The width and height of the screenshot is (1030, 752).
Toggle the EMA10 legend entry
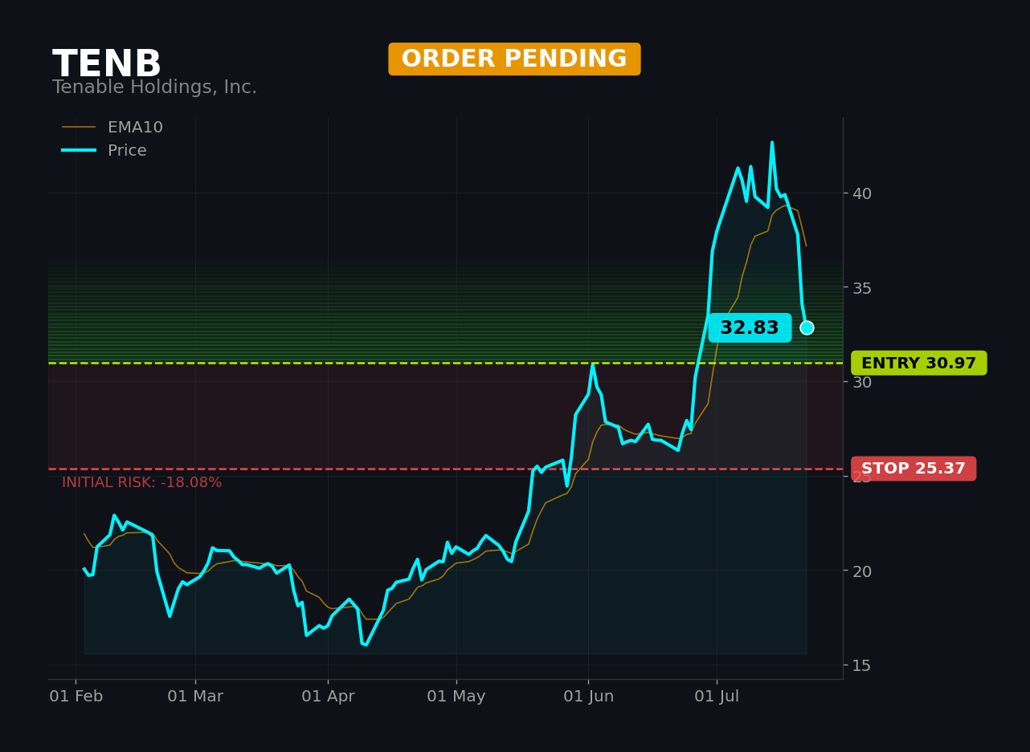pyautogui.click(x=112, y=128)
